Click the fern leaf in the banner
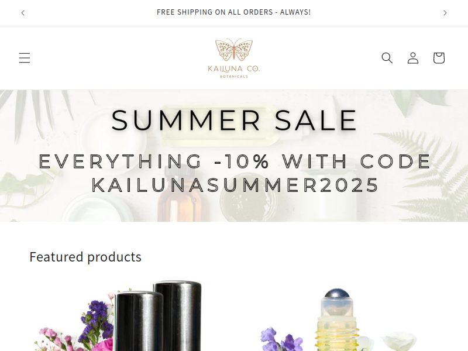Image resolution: width=468 pixels, height=351 pixels. coord(430,176)
